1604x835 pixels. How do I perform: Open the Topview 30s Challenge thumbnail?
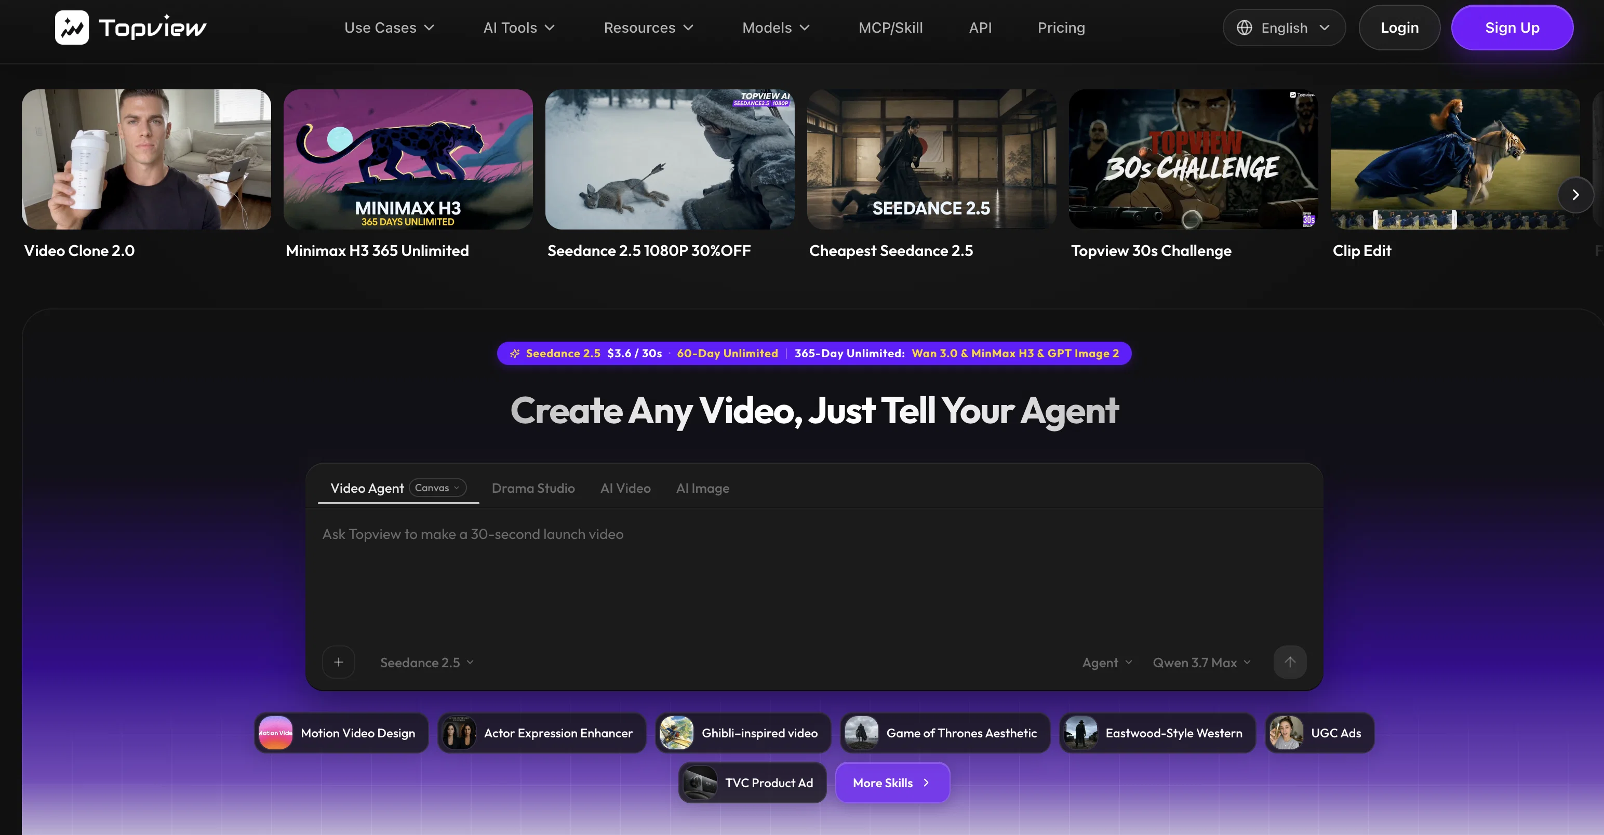coord(1193,159)
